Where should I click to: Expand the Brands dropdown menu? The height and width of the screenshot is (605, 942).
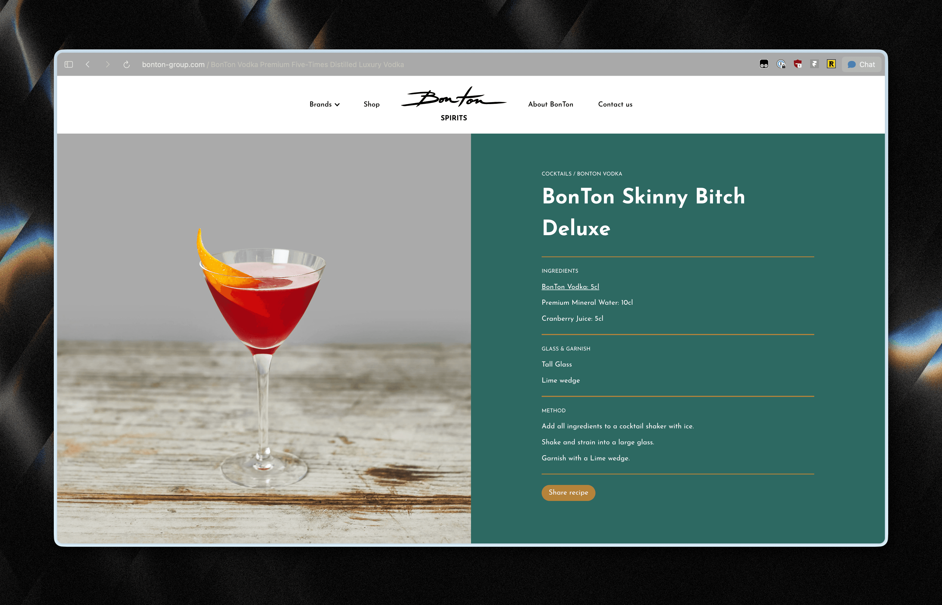click(x=325, y=104)
